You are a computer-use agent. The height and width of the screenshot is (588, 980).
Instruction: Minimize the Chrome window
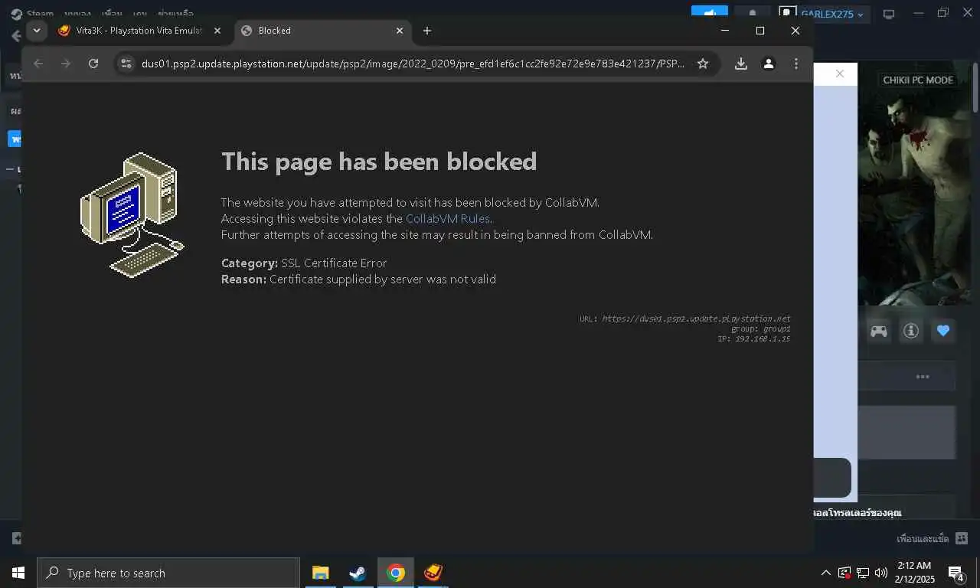(725, 31)
